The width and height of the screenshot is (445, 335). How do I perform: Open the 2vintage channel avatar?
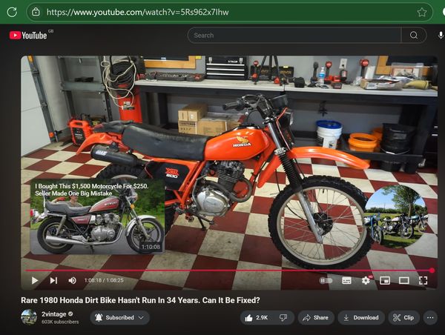click(29, 317)
